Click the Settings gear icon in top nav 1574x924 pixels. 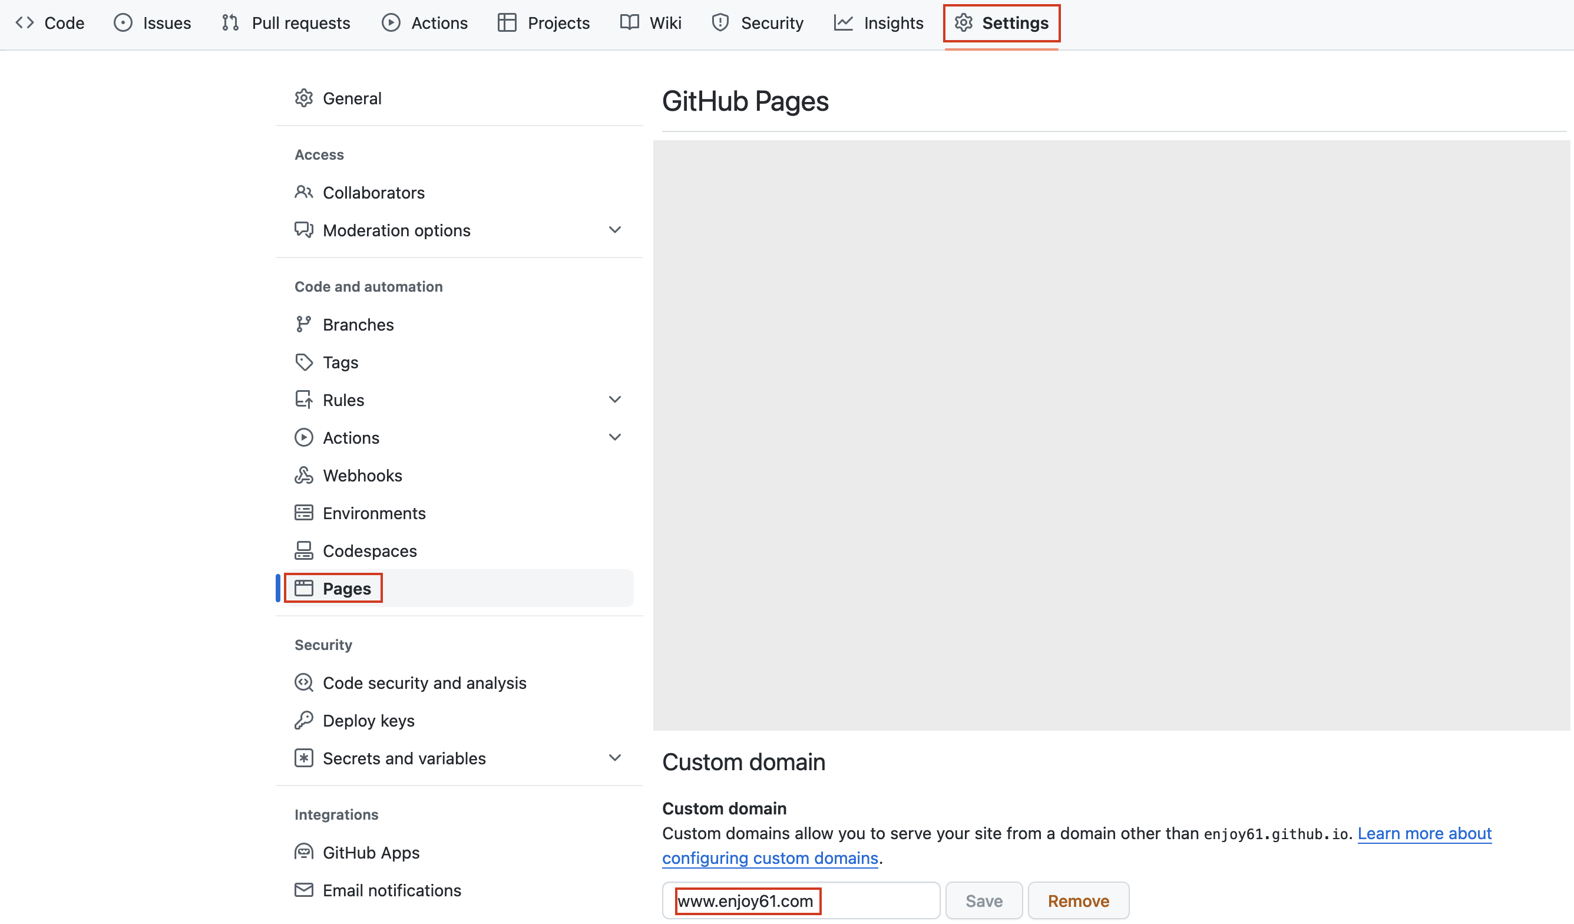coord(964,23)
